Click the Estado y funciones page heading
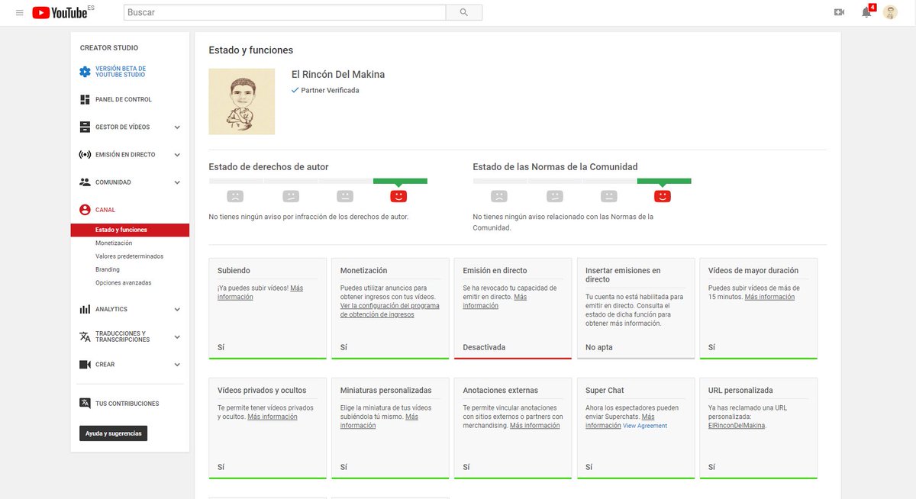The height and width of the screenshot is (499, 916). point(251,50)
